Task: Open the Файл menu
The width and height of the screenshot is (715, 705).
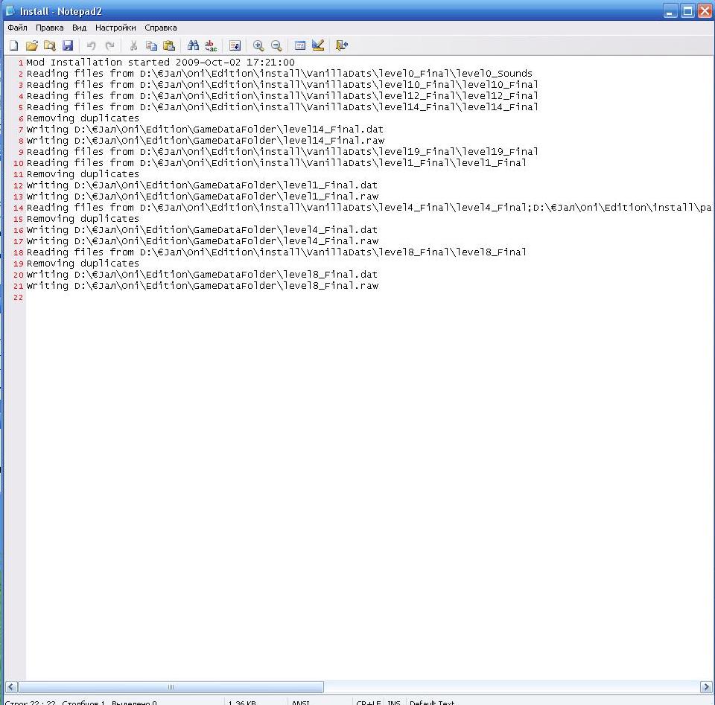Action: tap(17, 28)
